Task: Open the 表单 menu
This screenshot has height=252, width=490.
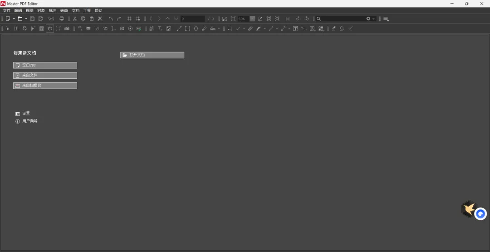Action: (64, 10)
